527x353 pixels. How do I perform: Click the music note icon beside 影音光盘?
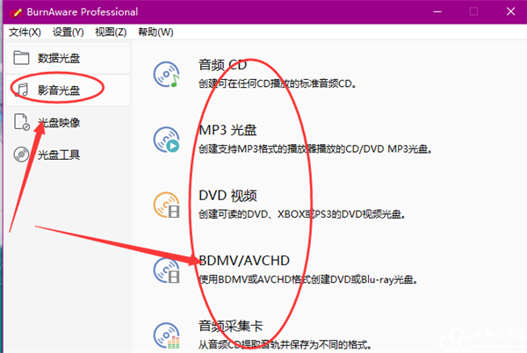tap(22, 90)
